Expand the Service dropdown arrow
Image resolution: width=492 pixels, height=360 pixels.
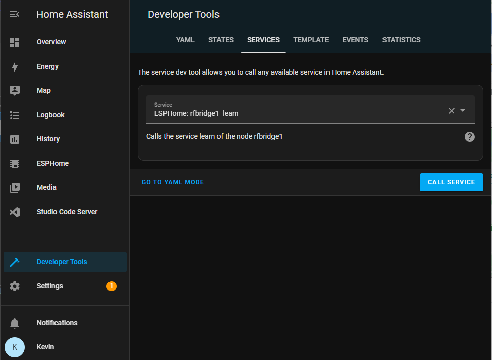(463, 111)
